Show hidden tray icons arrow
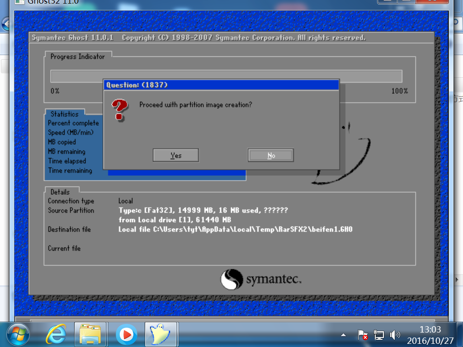The width and height of the screenshot is (463, 347). 343,335
